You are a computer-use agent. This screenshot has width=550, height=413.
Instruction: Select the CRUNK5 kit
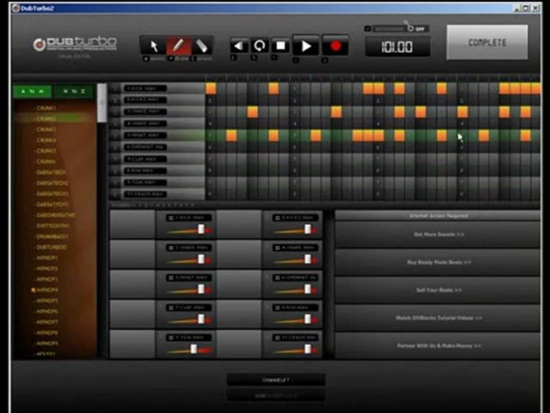(x=46, y=151)
